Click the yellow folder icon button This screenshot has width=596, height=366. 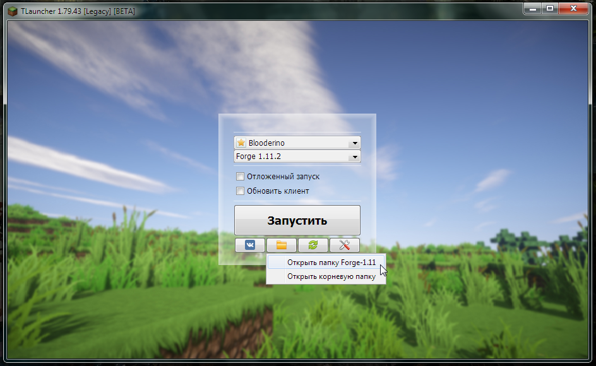[x=282, y=245]
